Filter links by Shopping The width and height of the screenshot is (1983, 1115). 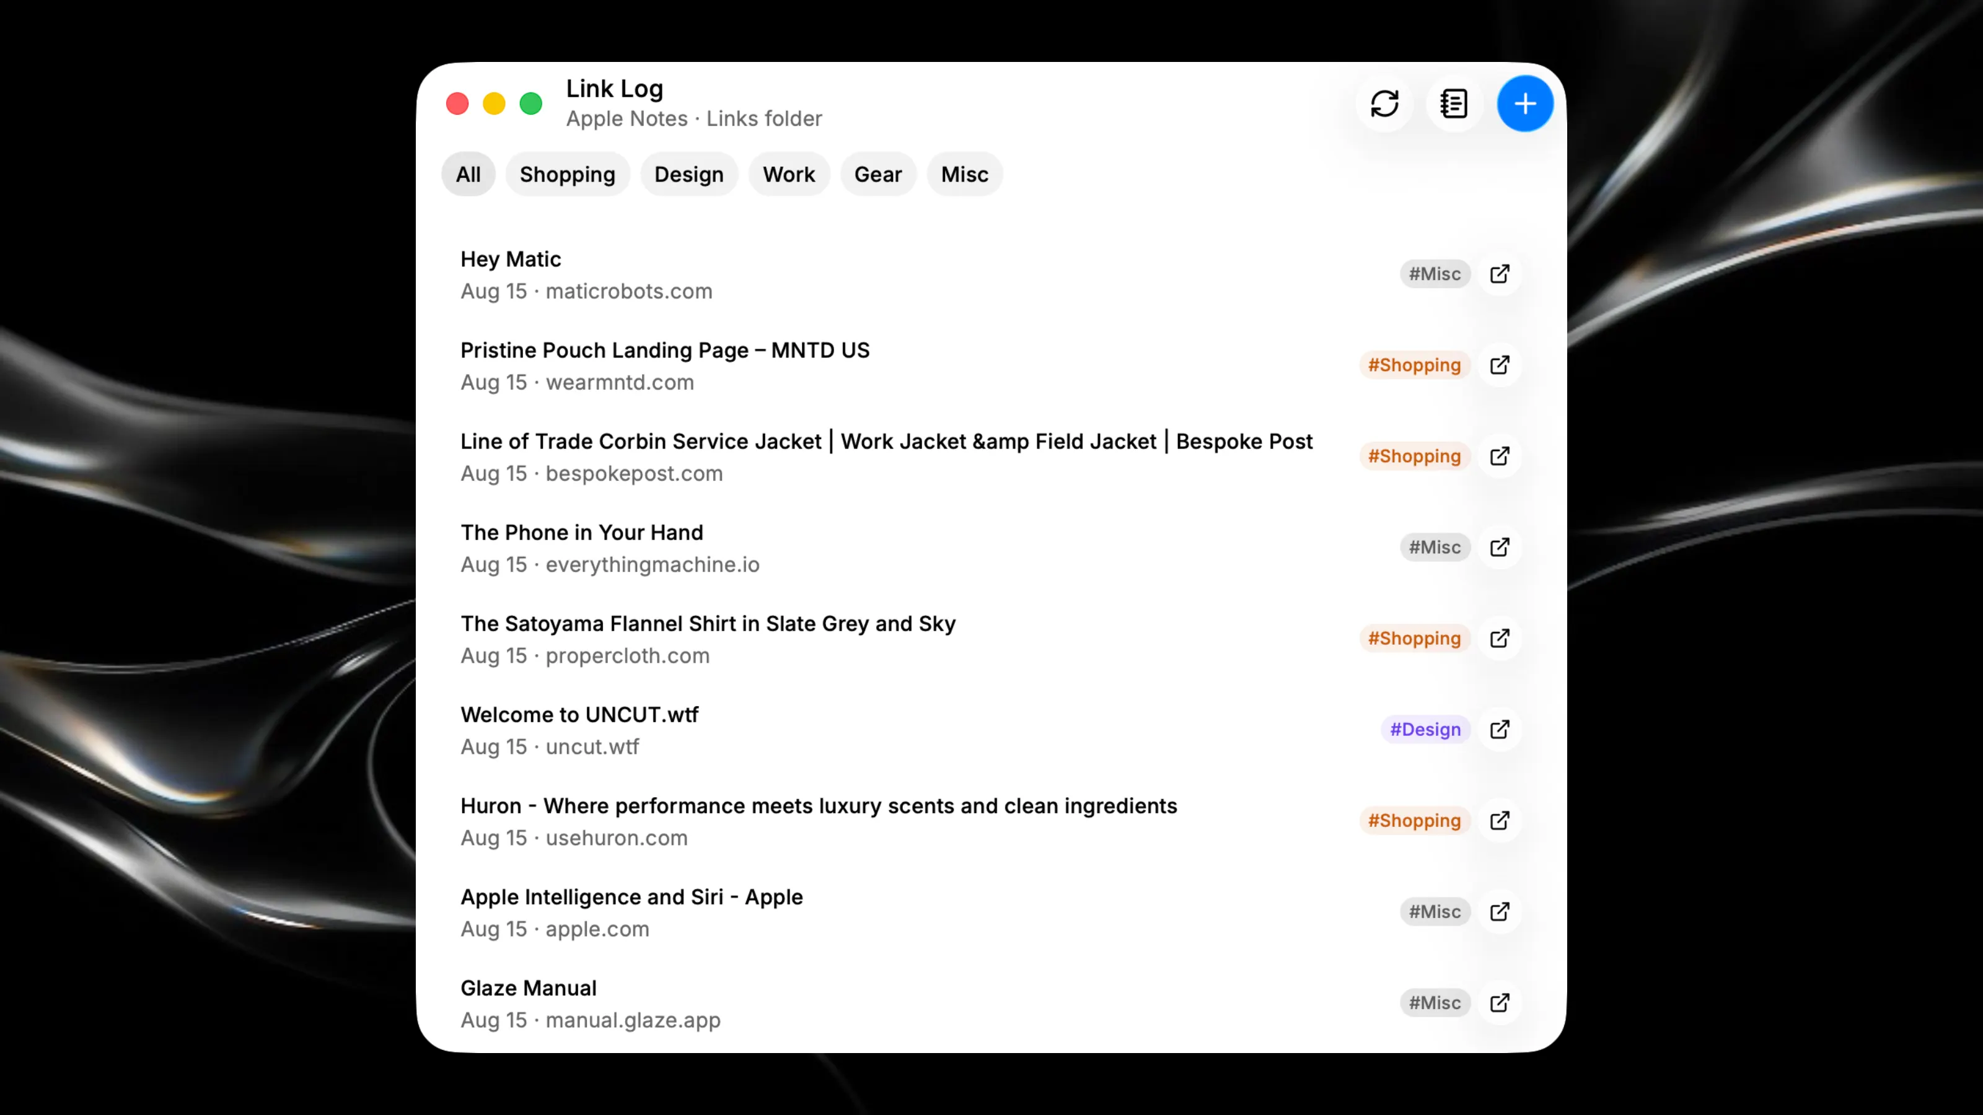(x=568, y=175)
